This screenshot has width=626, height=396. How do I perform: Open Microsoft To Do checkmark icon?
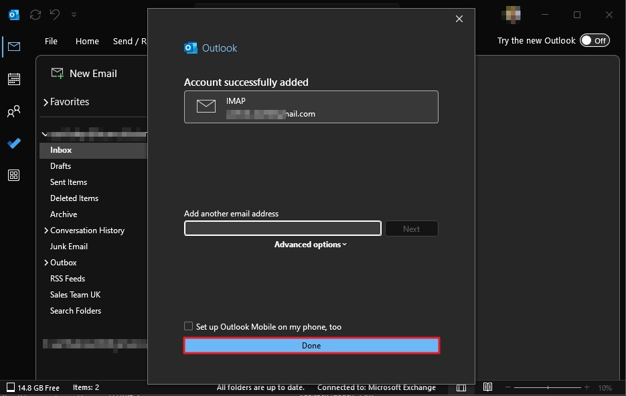click(x=13, y=143)
